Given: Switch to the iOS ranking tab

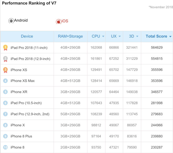Looking at the screenshot, I should point(62,21).
